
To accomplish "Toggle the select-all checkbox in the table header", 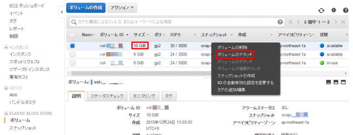I will [x=72, y=35].
